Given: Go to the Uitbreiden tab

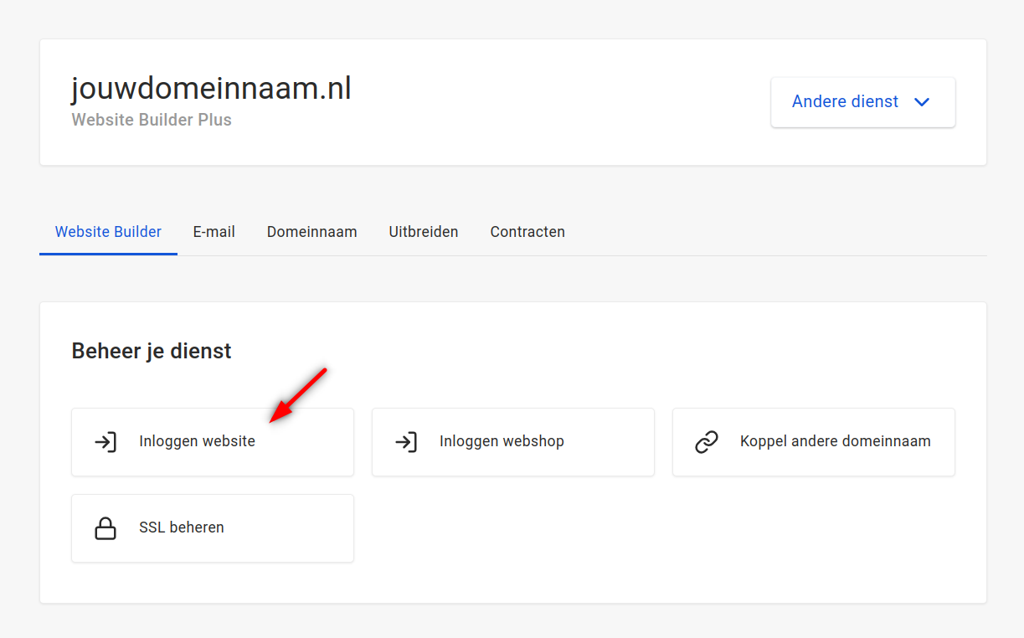Looking at the screenshot, I should coord(423,231).
